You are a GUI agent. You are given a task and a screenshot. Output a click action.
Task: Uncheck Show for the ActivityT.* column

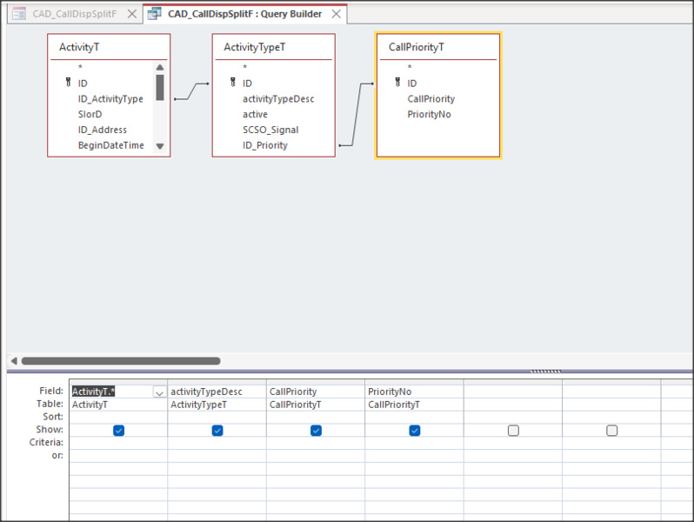point(118,430)
